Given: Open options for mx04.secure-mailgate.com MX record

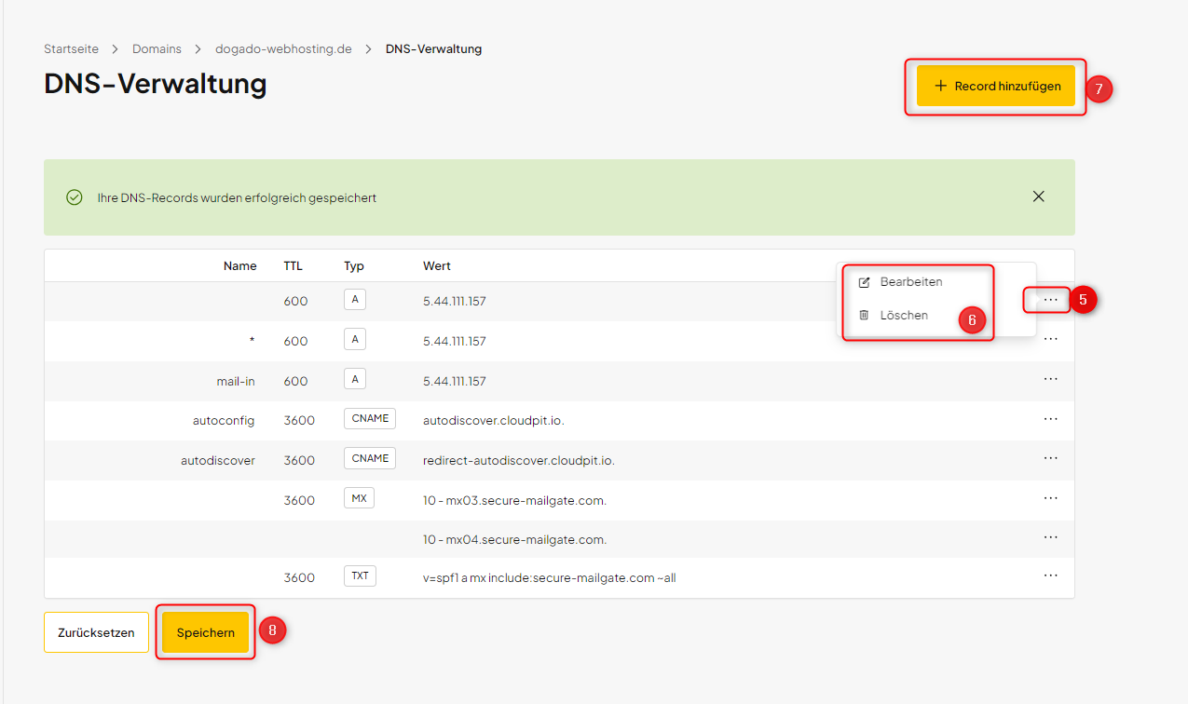Looking at the screenshot, I should coord(1050,538).
